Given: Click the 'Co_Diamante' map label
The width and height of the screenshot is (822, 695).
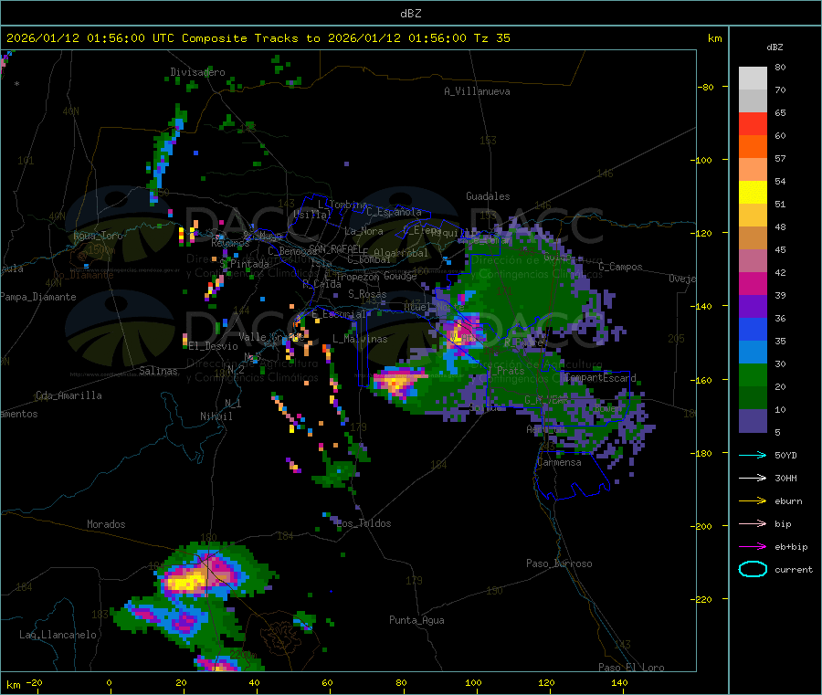Looking at the screenshot, I should point(83,275).
